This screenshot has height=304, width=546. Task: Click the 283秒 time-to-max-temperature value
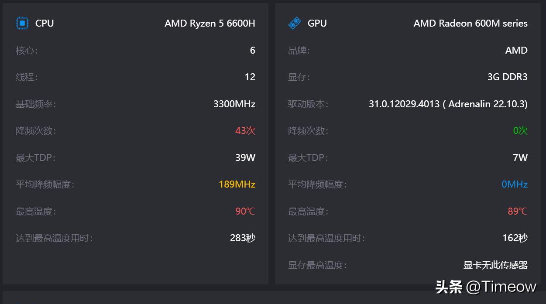point(242,238)
